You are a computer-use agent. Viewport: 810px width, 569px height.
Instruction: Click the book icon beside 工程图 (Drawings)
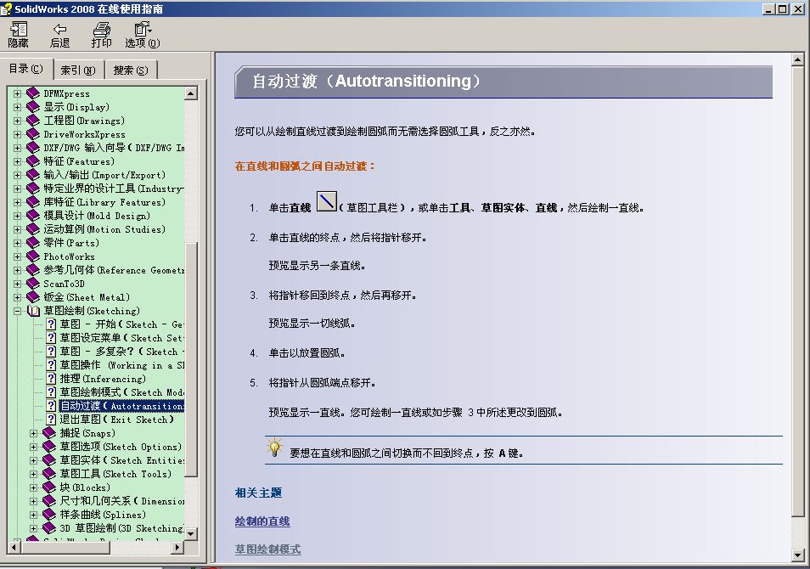33,121
